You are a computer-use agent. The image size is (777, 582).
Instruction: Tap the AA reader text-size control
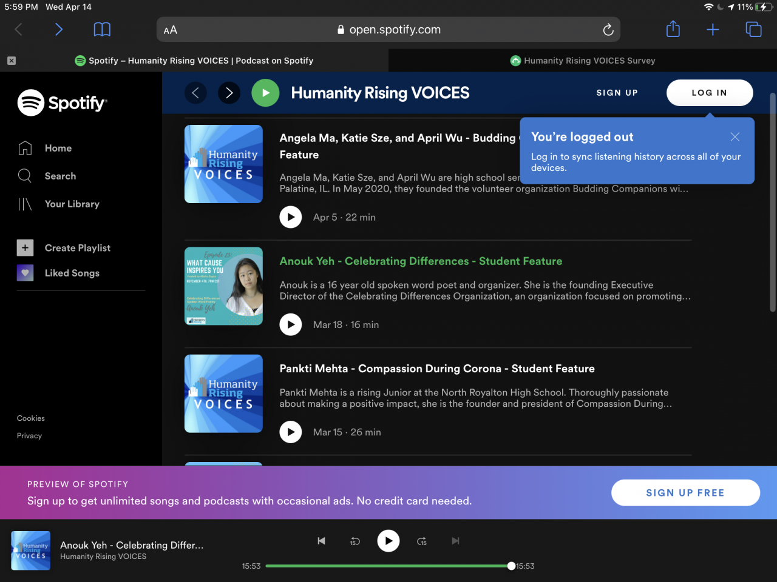[x=171, y=30]
